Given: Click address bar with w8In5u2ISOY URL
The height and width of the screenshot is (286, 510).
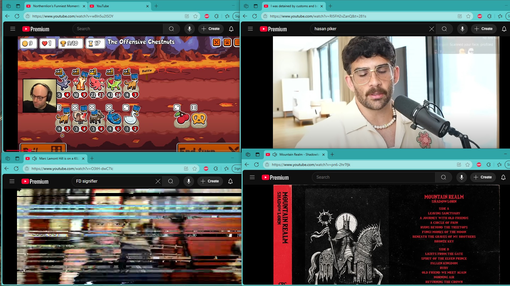Looking at the screenshot, I should tap(106, 16).
